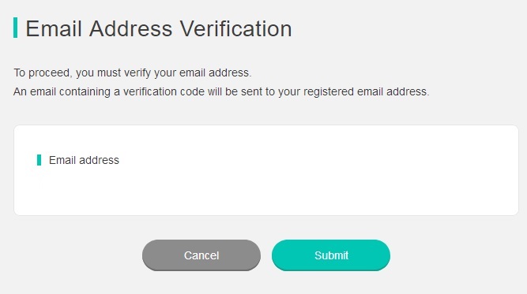Click the words 'to your' in second sentence

(x=288, y=91)
